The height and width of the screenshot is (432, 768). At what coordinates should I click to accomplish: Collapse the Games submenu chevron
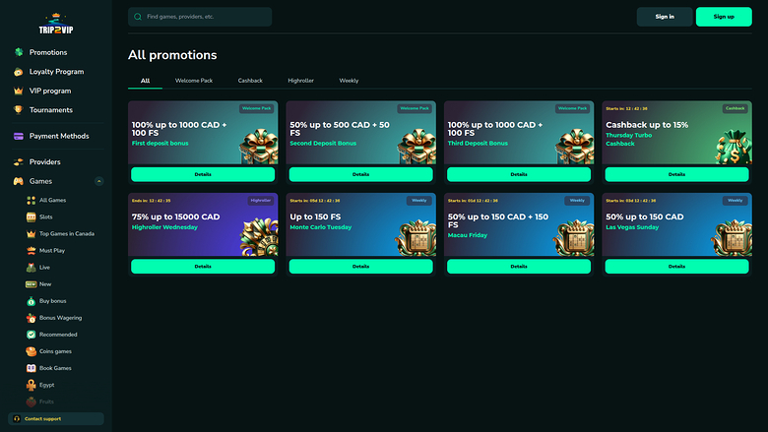pos(98,181)
